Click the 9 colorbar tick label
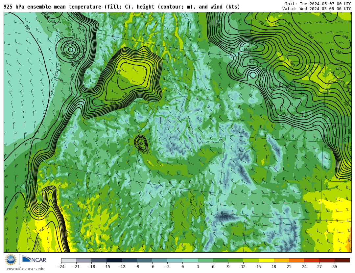Image resolution: width=355 pixels, height=273 pixels. [228, 267]
